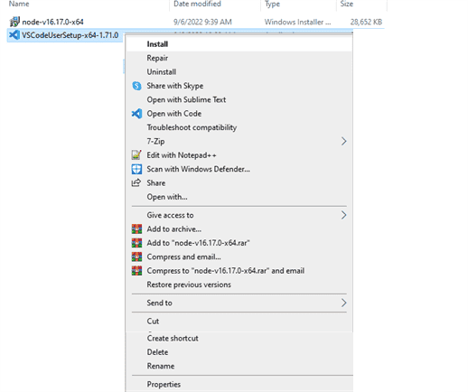Select Rename in the context menu

point(239,366)
